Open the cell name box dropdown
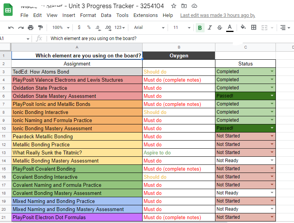Viewport: 294px width, 223px height. [x=28, y=39]
